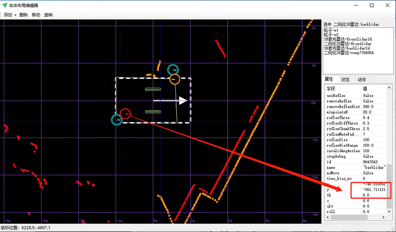Select the lower green wheel marker
Viewport: 396px width, 232px height.
tap(153, 112)
